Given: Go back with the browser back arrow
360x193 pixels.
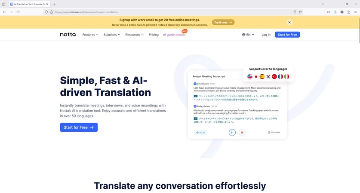Looking at the screenshot, I should pos(5,12).
